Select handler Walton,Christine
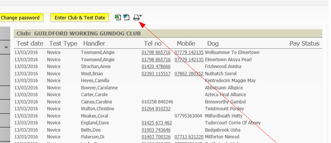 (x=98, y=109)
